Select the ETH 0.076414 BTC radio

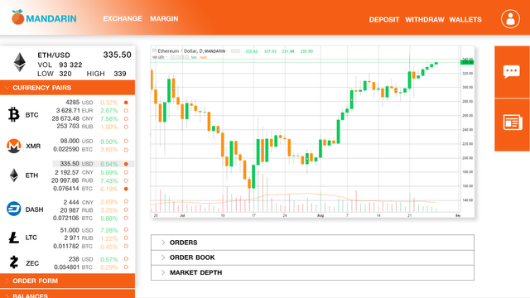click(x=126, y=189)
